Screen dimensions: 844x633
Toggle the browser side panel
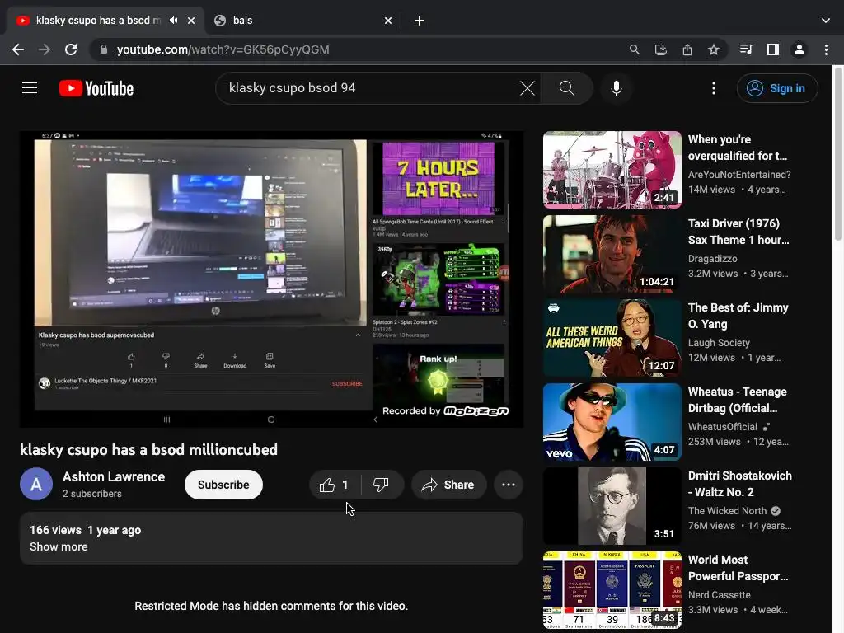click(773, 49)
